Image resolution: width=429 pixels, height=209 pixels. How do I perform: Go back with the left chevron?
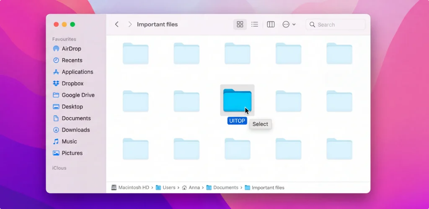pos(117,25)
